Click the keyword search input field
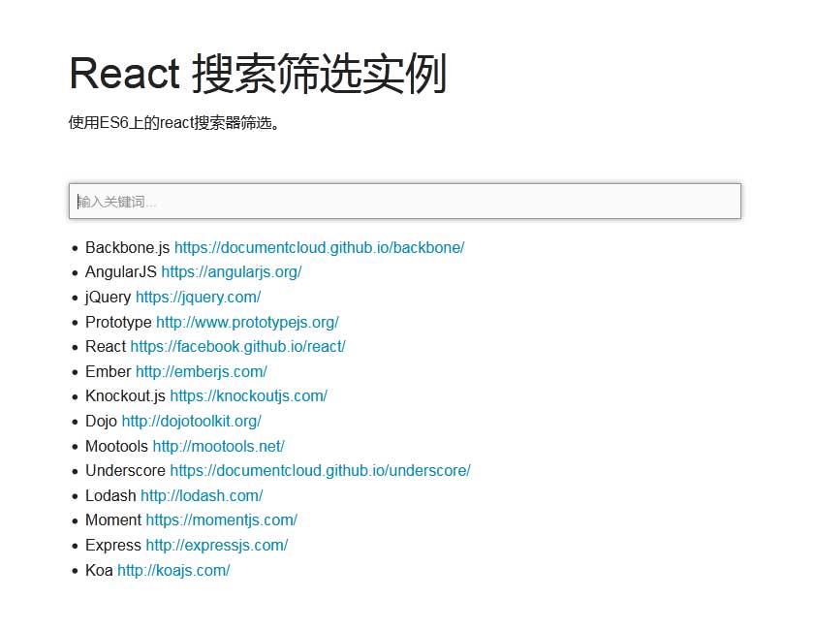 click(405, 201)
